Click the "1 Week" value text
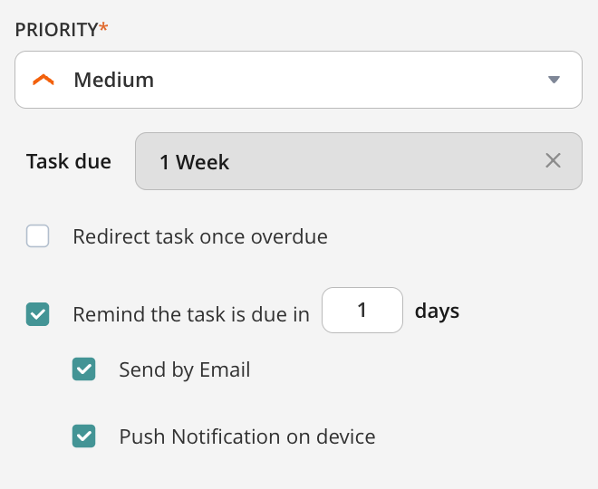 (x=194, y=162)
